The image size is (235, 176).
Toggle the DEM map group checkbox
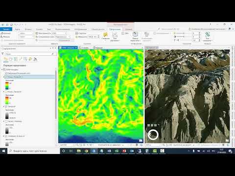(x=4, y=69)
